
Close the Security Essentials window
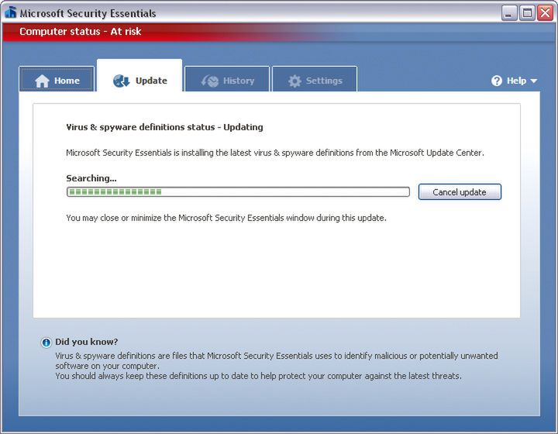[x=545, y=13]
